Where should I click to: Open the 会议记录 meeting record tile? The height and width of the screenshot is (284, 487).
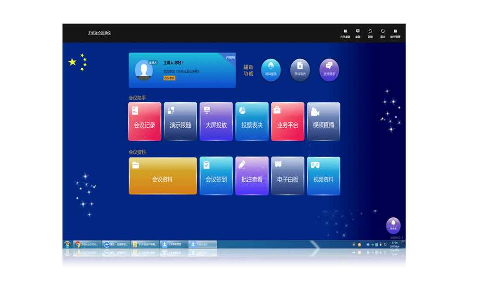[x=144, y=122]
